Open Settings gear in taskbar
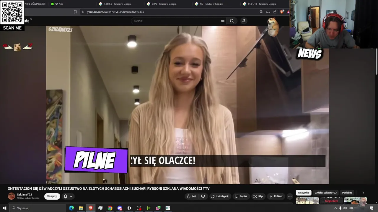 [x=129, y=208]
